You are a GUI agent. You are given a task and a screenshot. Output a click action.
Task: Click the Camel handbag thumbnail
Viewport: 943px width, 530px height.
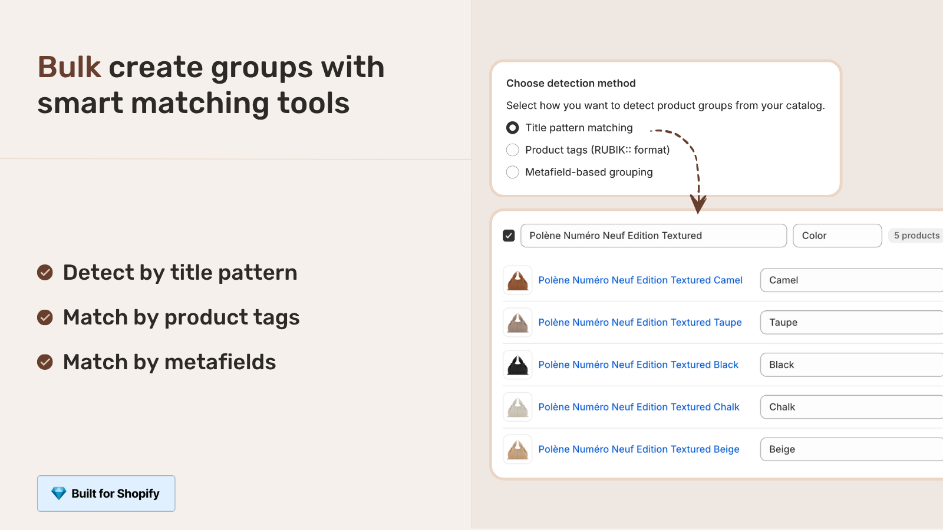(517, 280)
